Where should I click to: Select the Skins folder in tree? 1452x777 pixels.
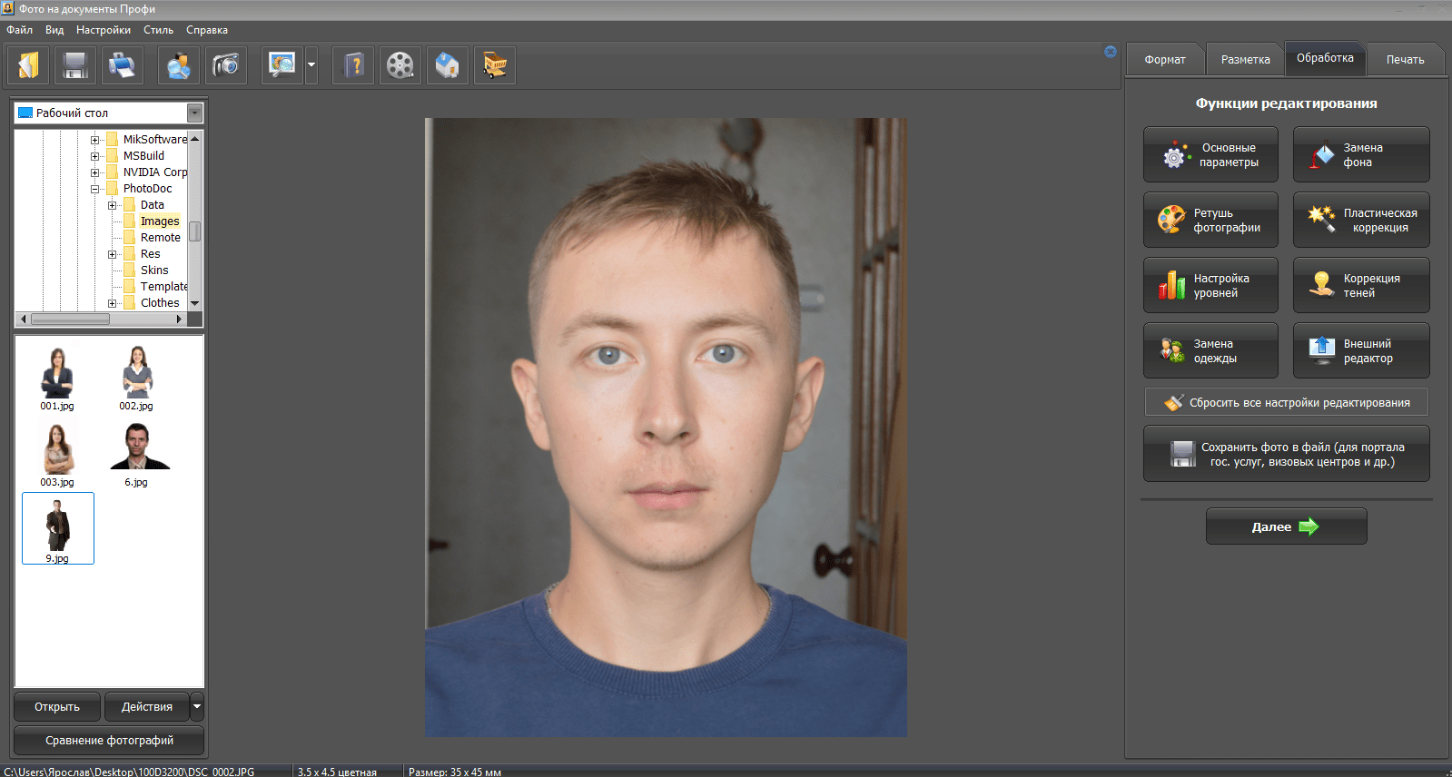154,270
